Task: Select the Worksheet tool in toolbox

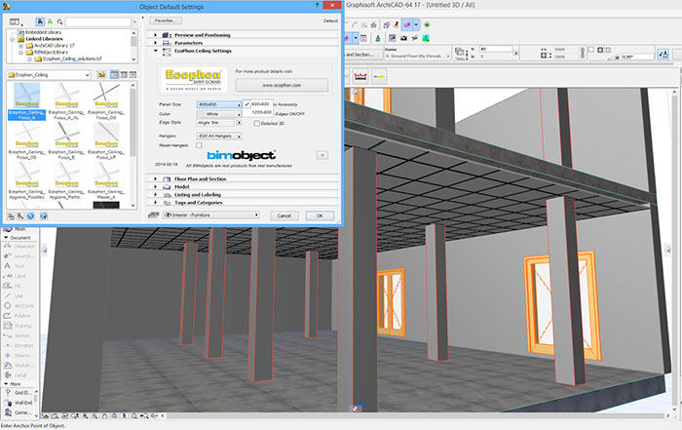Action: coord(19,365)
